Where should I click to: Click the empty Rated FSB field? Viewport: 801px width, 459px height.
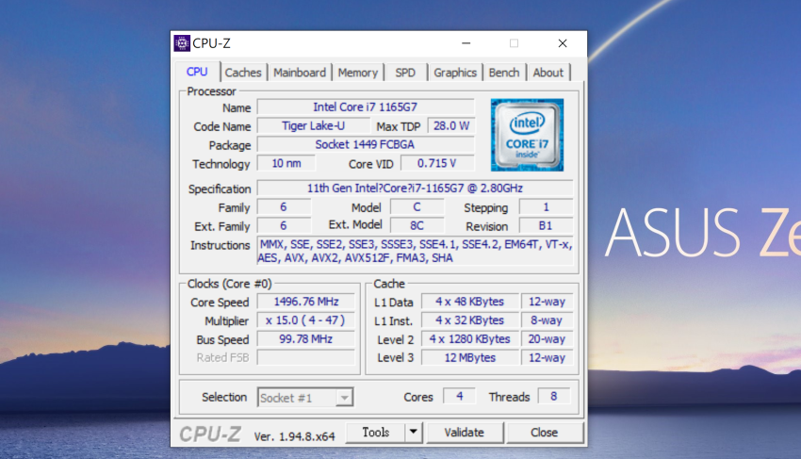click(306, 357)
